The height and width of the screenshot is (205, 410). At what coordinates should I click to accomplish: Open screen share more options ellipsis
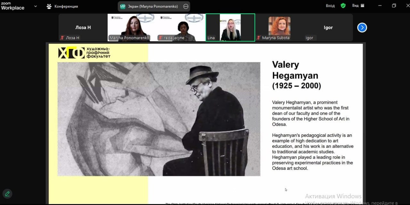[186, 6]
